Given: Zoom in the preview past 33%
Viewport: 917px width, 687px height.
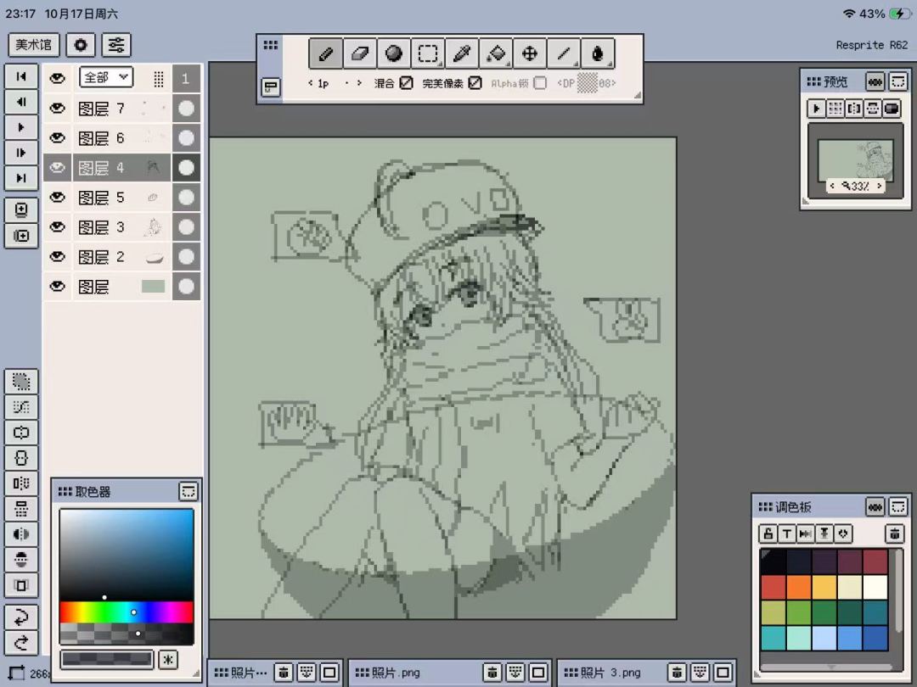Looking at the screenshot, I should click(x=879, y=186).
